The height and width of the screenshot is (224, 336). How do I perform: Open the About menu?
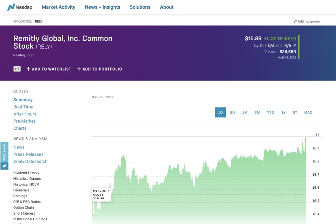[x=167, y=7]
